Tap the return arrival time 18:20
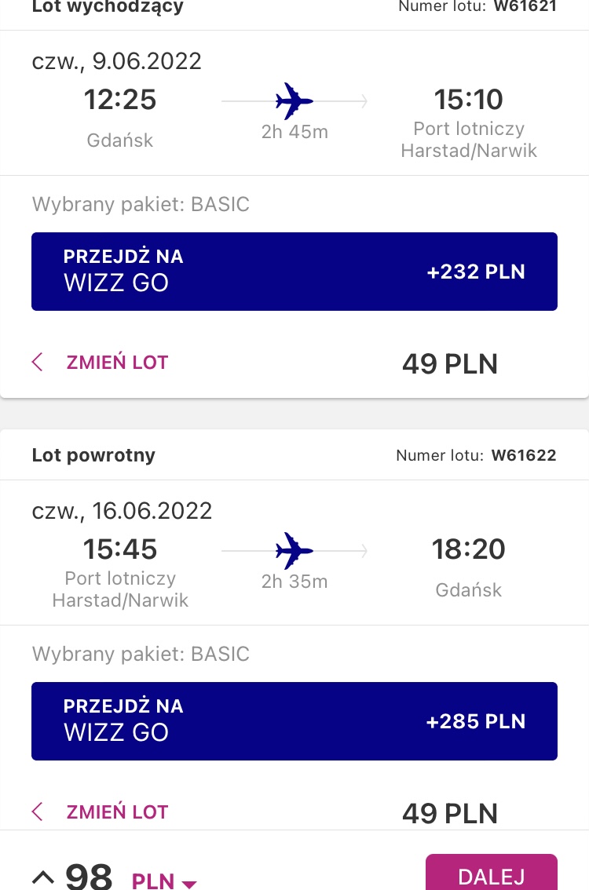The height and width of the screenshot is (890, 589). click(x=469, y=549)
